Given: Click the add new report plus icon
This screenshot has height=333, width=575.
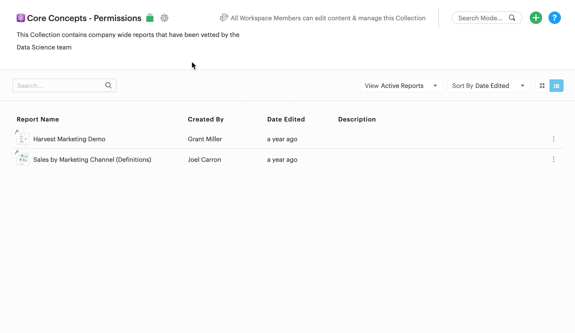Looking at the screenshot, I should point(535,18).
